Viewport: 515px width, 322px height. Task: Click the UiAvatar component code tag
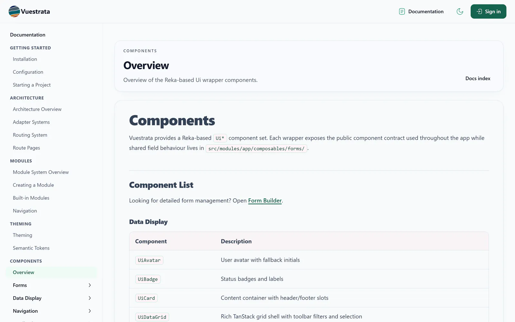coord(149,260)
